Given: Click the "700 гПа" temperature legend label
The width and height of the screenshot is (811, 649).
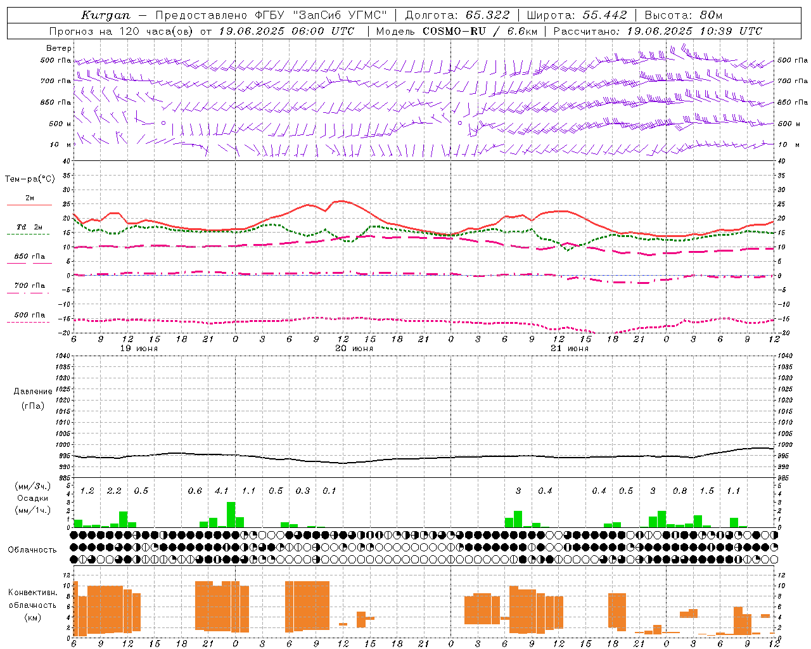Looking at the screenshot, I should tap(30, 286).
